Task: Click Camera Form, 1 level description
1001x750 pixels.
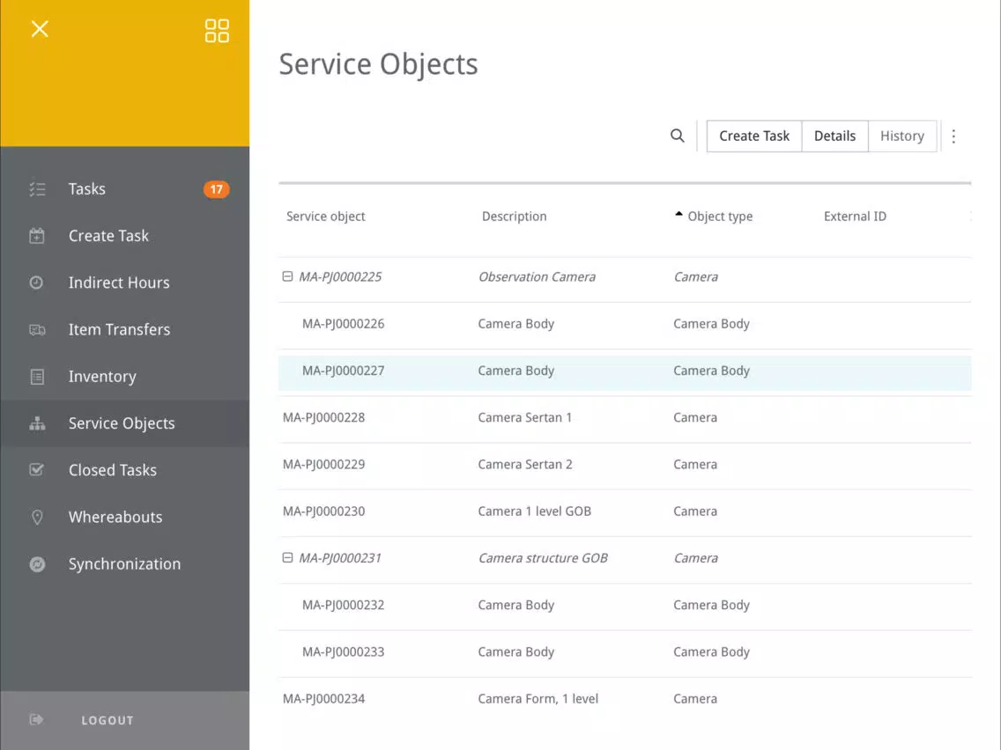Action: pos(538,699)
